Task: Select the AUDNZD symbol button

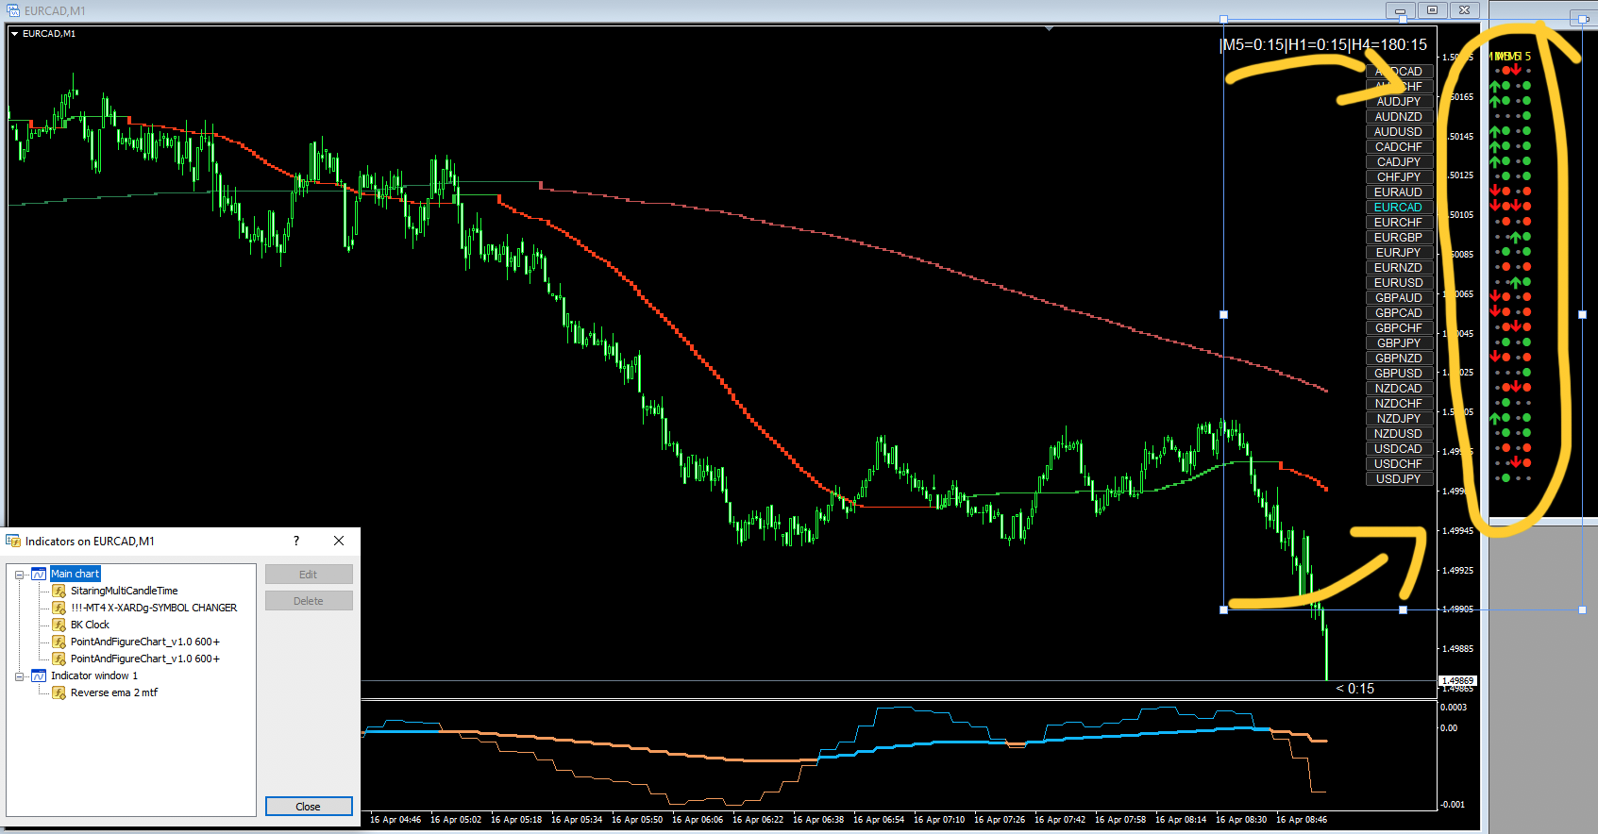Action: [1399, 117]
